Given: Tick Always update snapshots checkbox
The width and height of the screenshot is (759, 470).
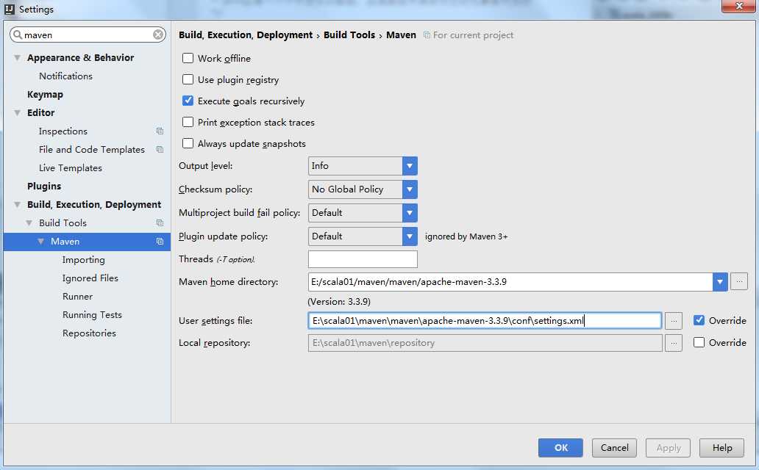Looking at the screenshot, I should [x=188, y=144].
